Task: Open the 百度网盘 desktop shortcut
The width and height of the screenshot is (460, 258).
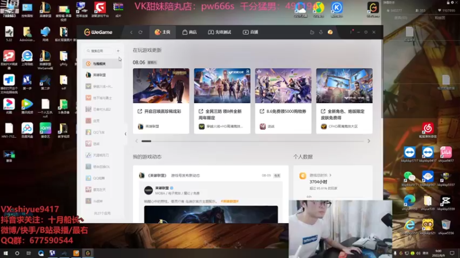Action: 27,130
